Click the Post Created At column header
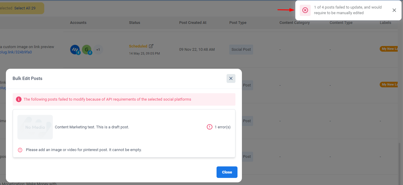 [x=193, y=22]
